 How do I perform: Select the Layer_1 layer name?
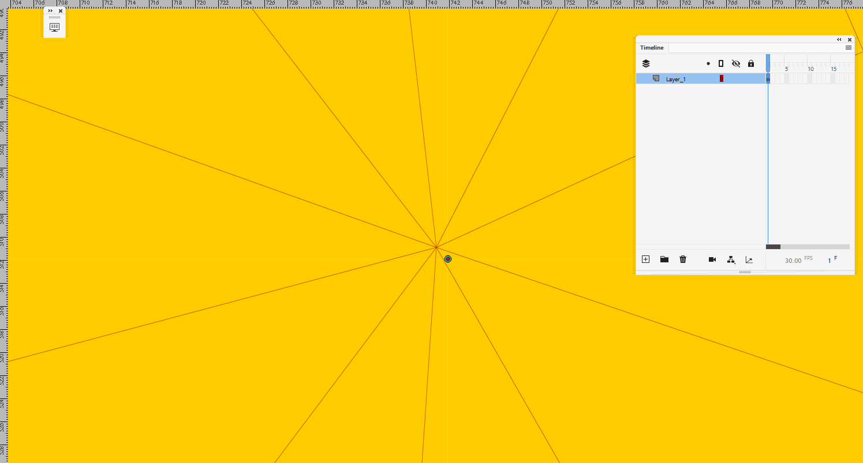(x=676, y=78)
